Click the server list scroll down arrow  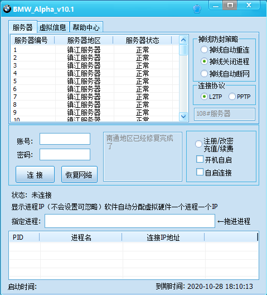tap(183, 116)
